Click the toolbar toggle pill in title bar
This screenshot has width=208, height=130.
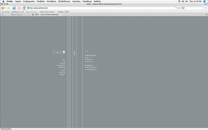[x=206, y=4]
